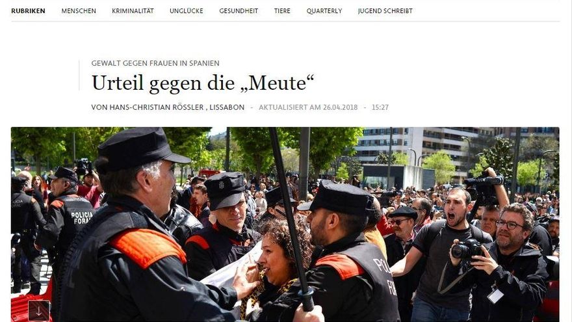Click the Aktualisiert am label
The height and width of the screenshot is (322, 572).
point(290,107)
